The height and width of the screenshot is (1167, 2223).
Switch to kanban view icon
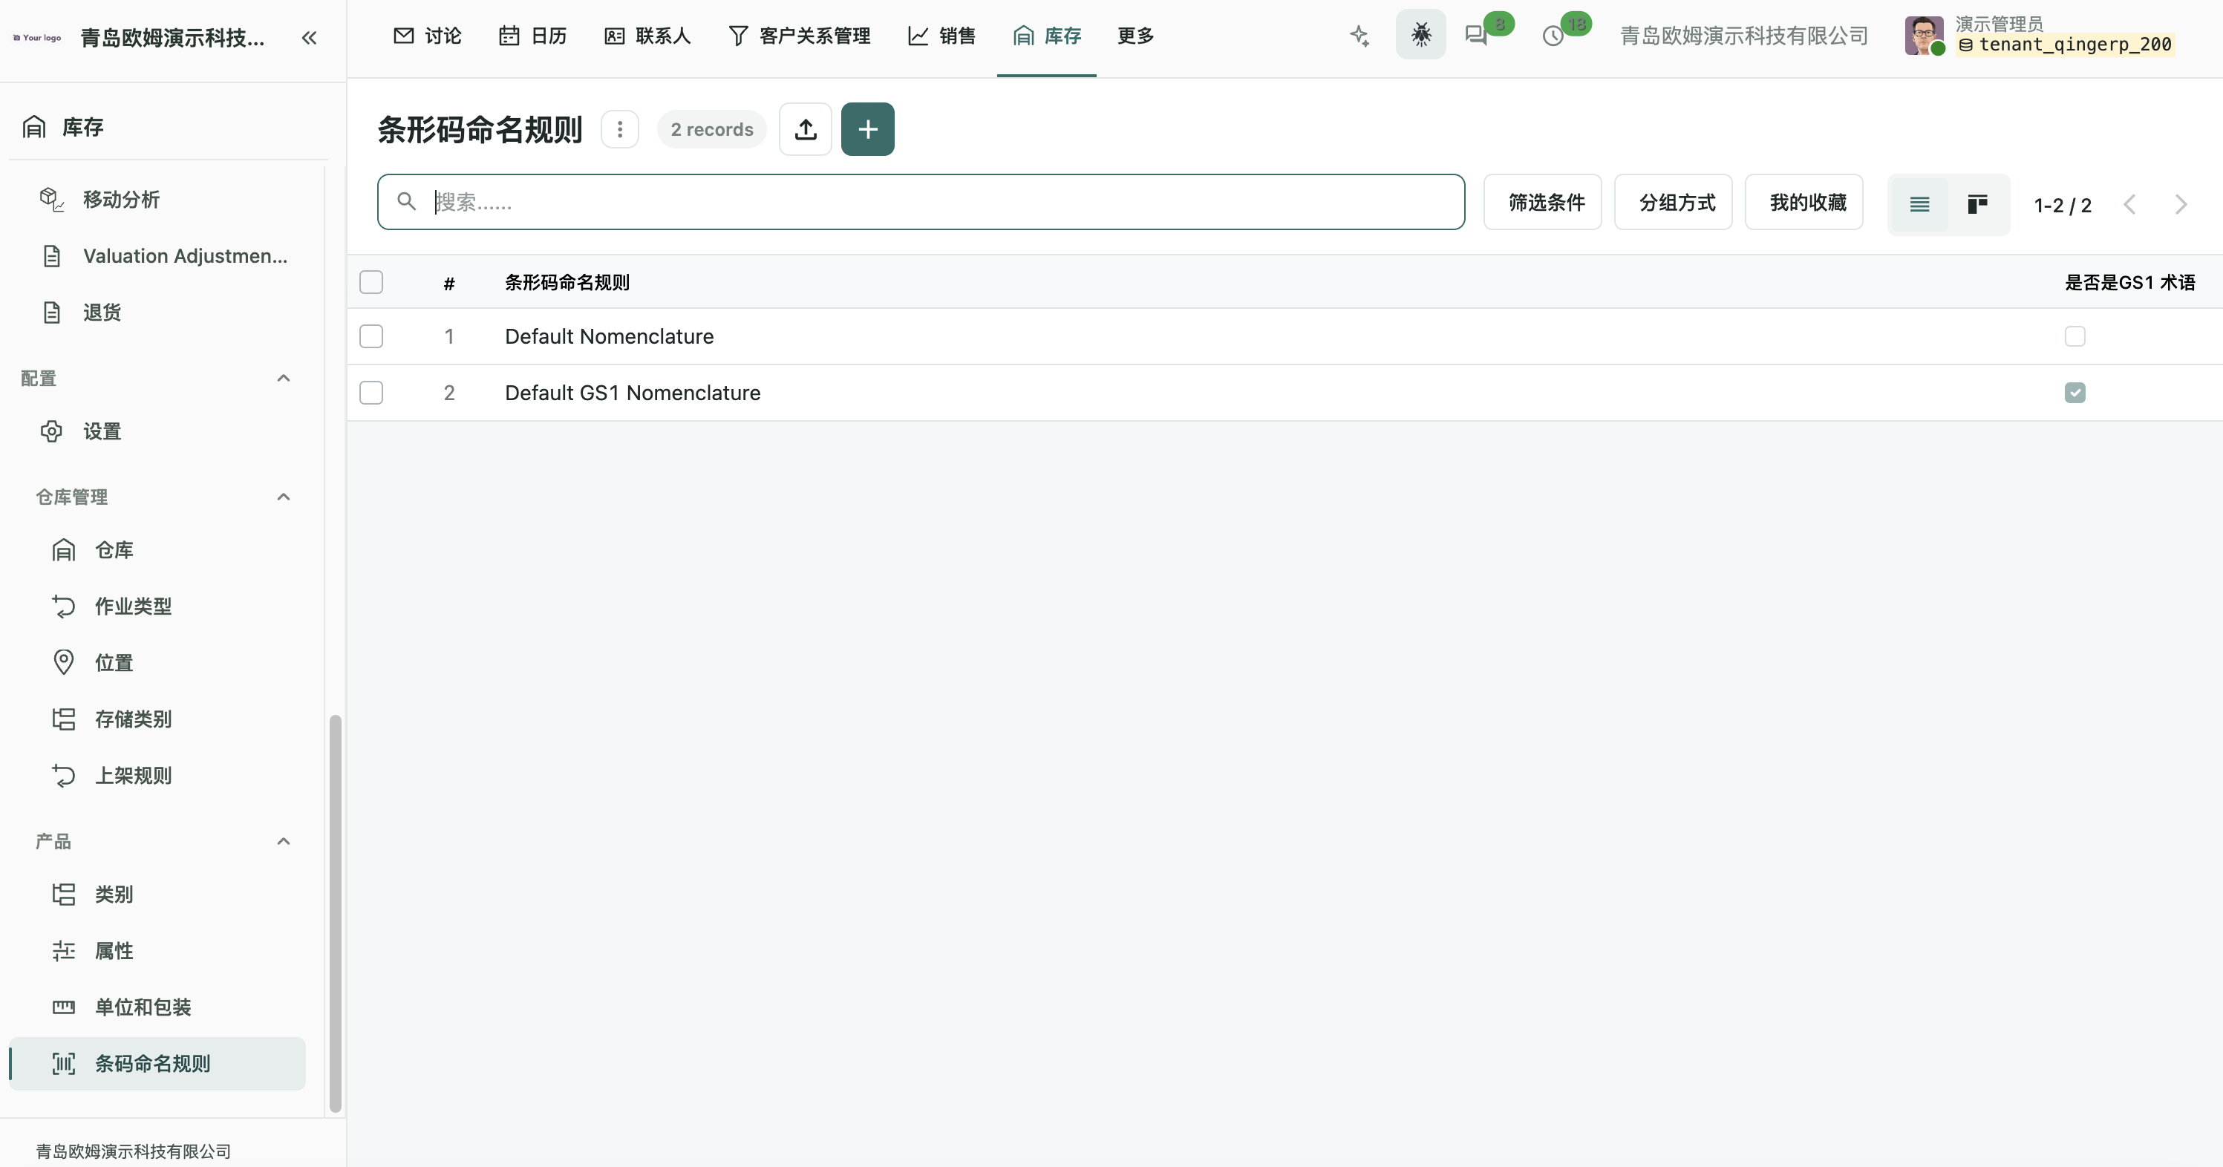tap(1977, 204)
